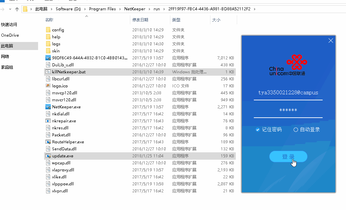
Task: Sort files by the 类型 column header
Action: pos(176,20)
